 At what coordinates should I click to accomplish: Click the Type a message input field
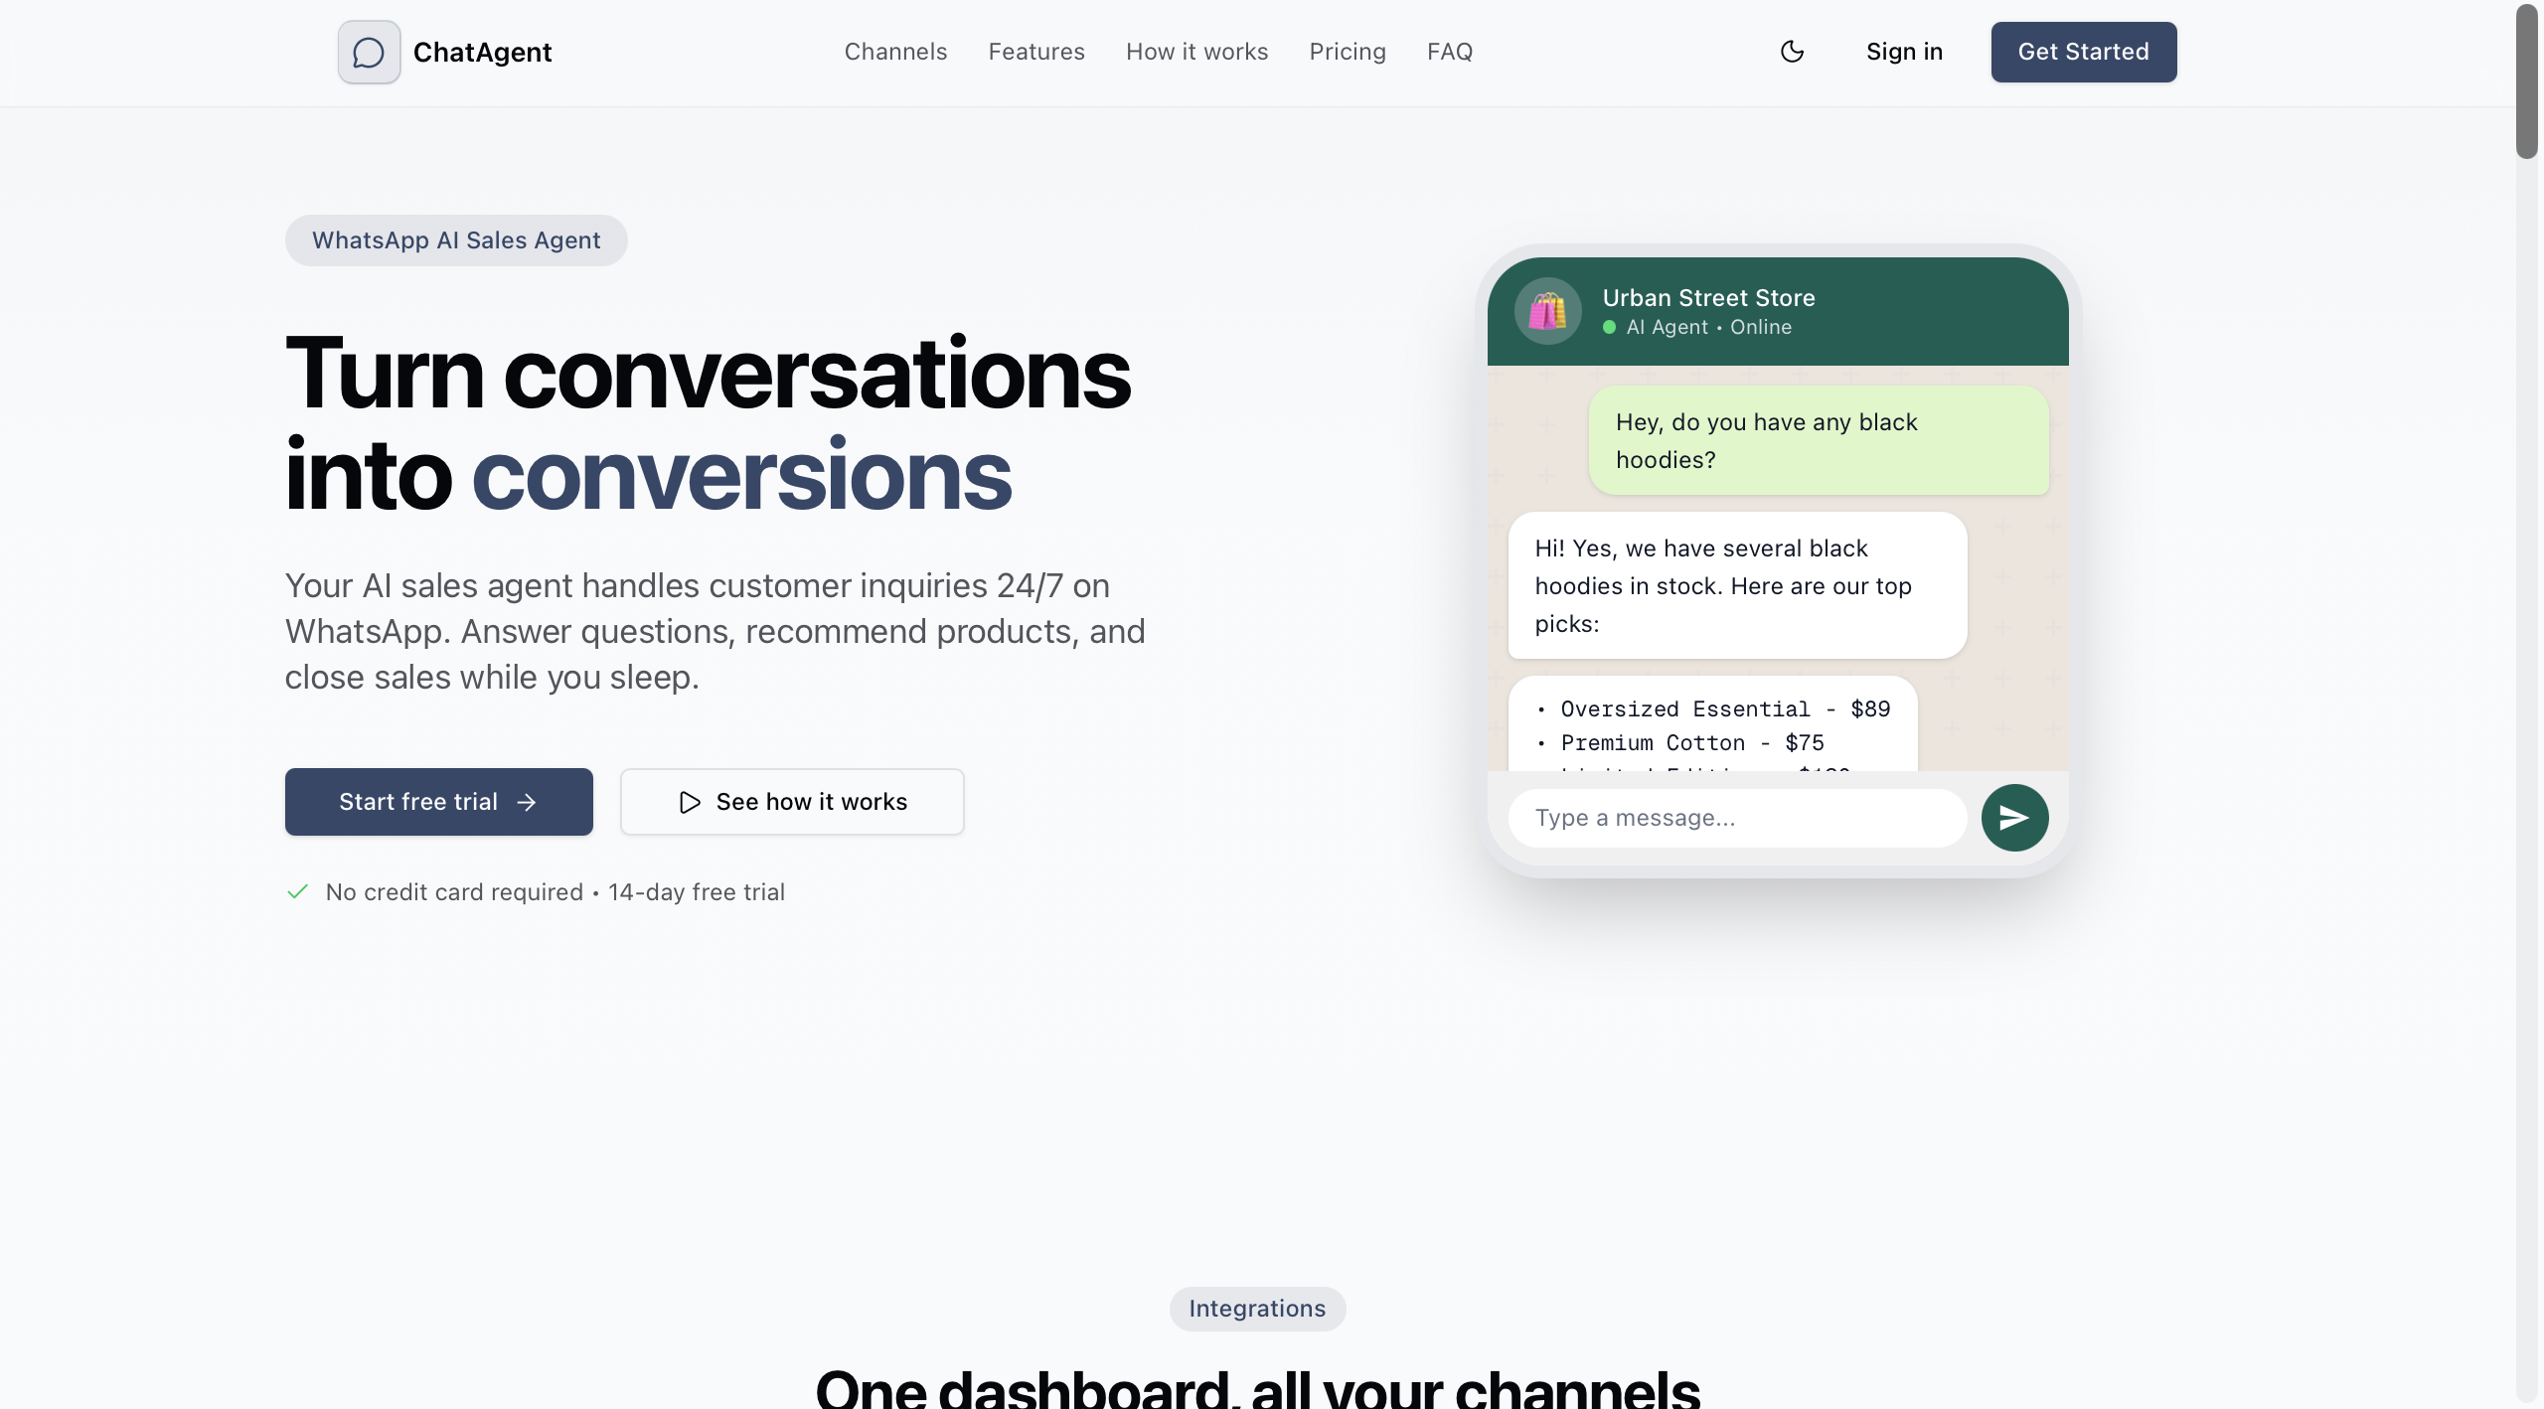tap(1737, 817)
